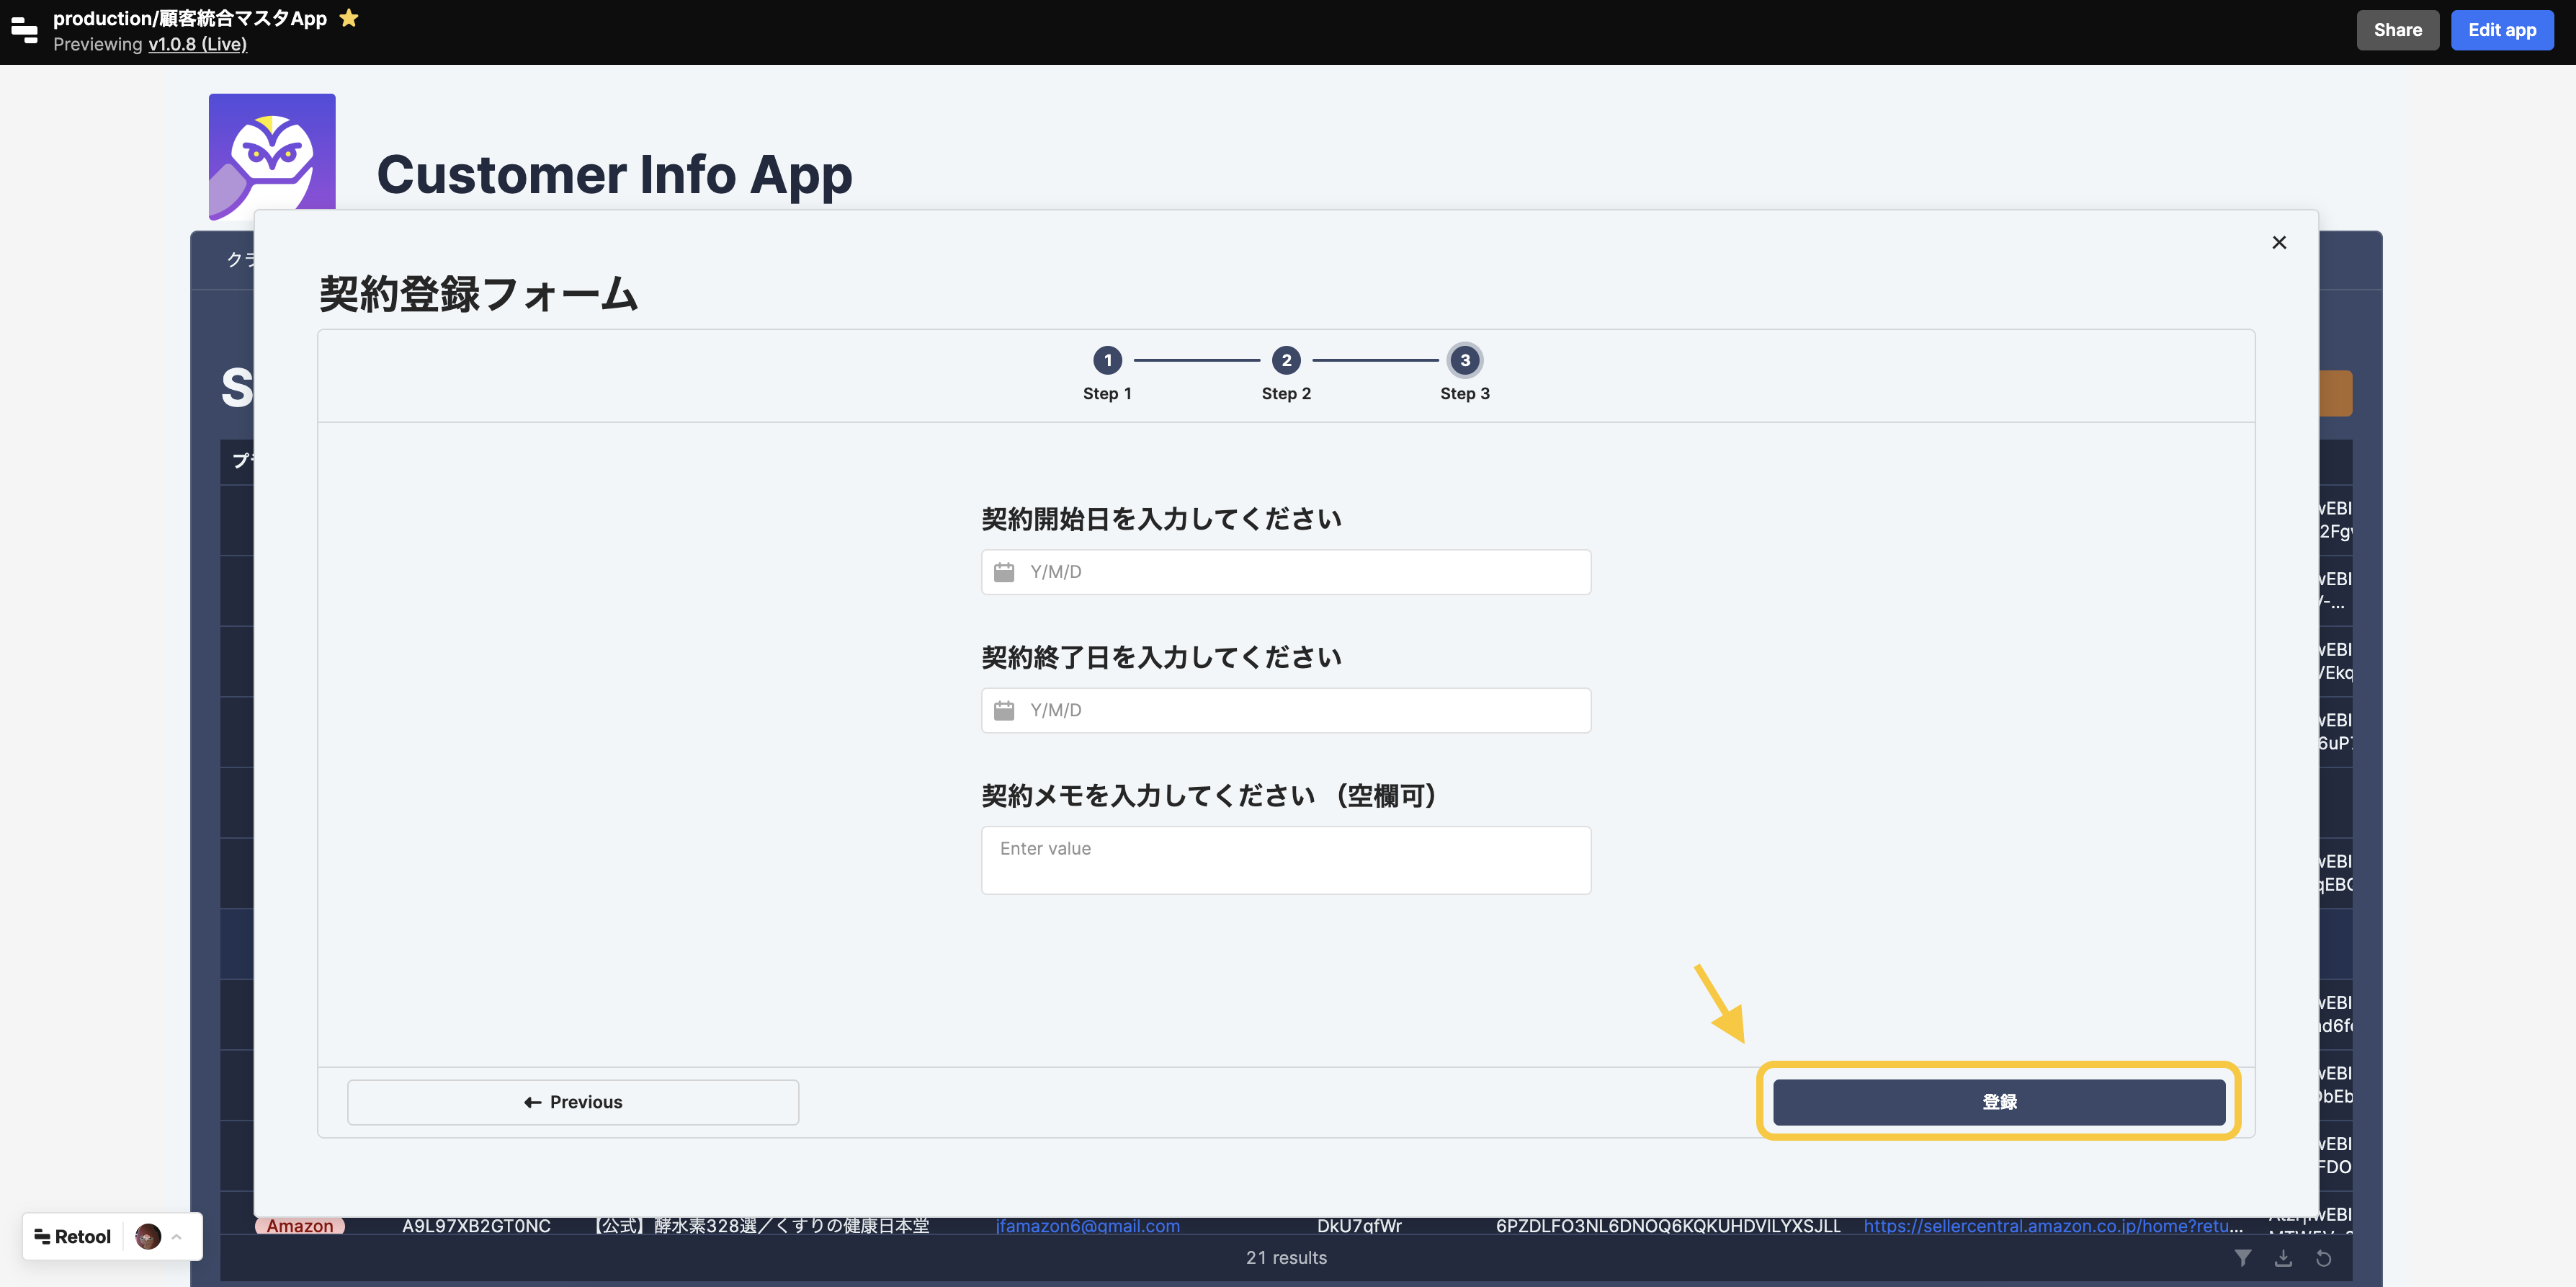Click the Share button

[x=2397, y=29]
